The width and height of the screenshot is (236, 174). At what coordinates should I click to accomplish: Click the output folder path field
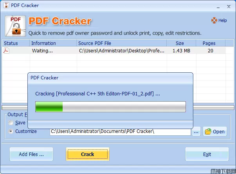(x=120, y=131)
